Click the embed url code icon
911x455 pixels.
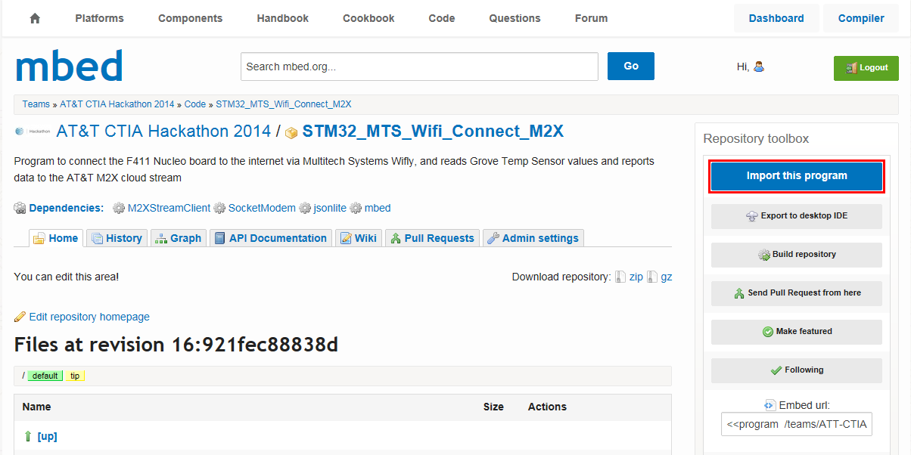[x=770, y=405]
